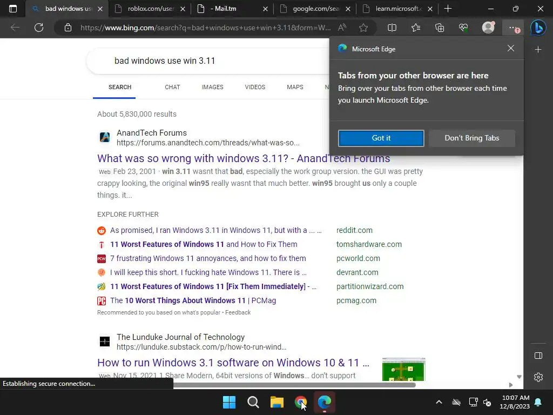Viewport: 553px width, 415px height.
Task: View site information lock icon
Action: 68,28
